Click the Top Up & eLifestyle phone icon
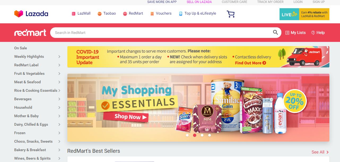 181,14
